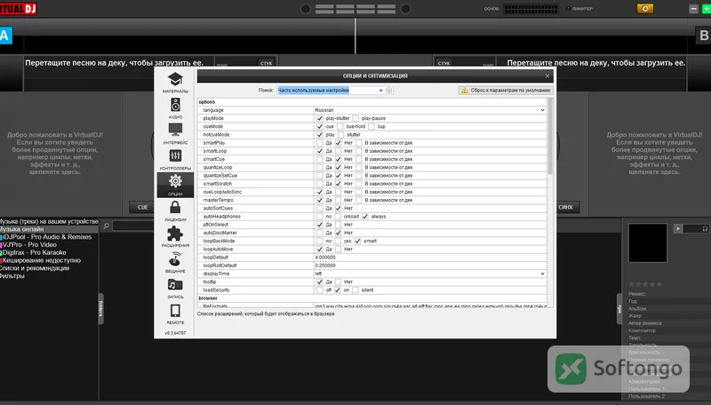This screenshot has height=405, width=711.
Task: Open the Интерфейс monitor icon
Action: (x=175, y=133)
